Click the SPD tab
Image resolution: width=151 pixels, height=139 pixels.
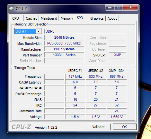pos(82,18)
